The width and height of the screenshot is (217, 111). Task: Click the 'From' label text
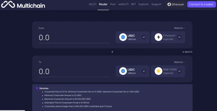click(41, 28)
